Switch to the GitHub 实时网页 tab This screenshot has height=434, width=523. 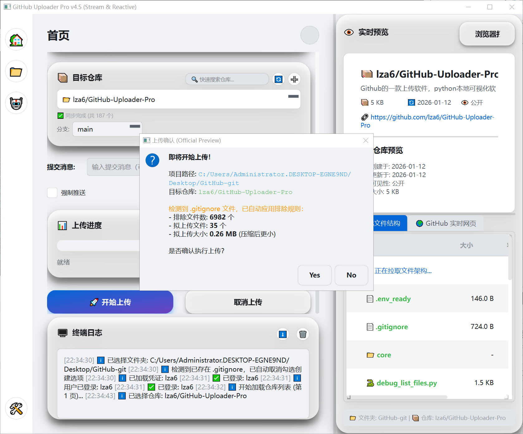point(446,223)
